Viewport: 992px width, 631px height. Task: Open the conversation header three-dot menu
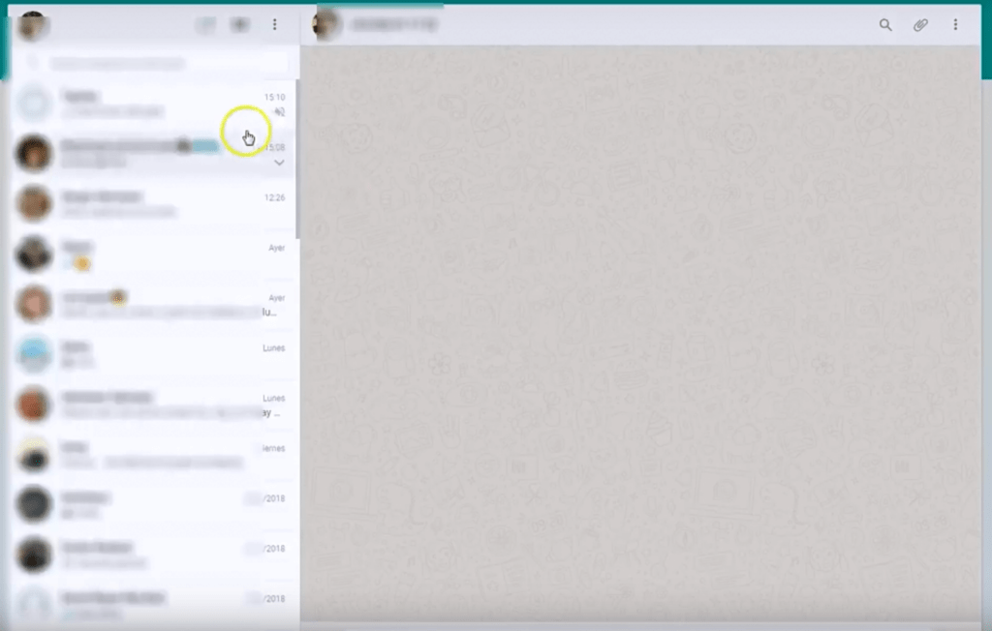click(x=955, y=24)
